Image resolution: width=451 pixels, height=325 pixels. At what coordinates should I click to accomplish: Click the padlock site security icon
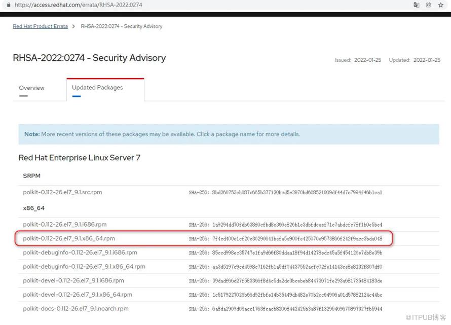tap(8, 5)
